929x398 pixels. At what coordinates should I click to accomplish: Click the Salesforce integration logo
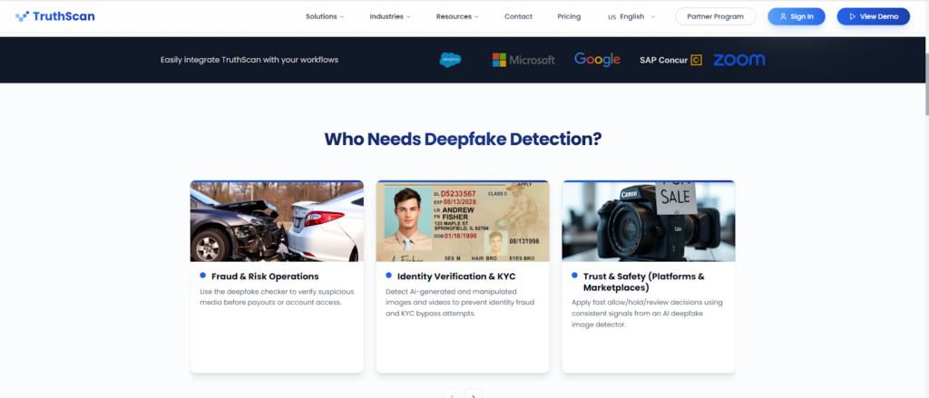[451, 60]
